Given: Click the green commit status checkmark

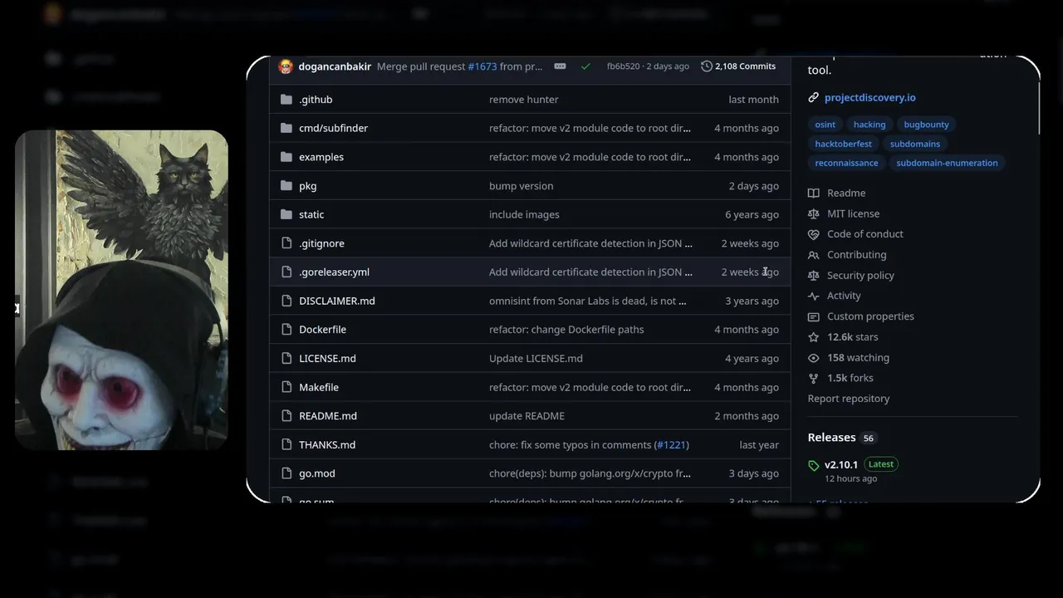Looking at the screenshot, I should click(585, 66).
